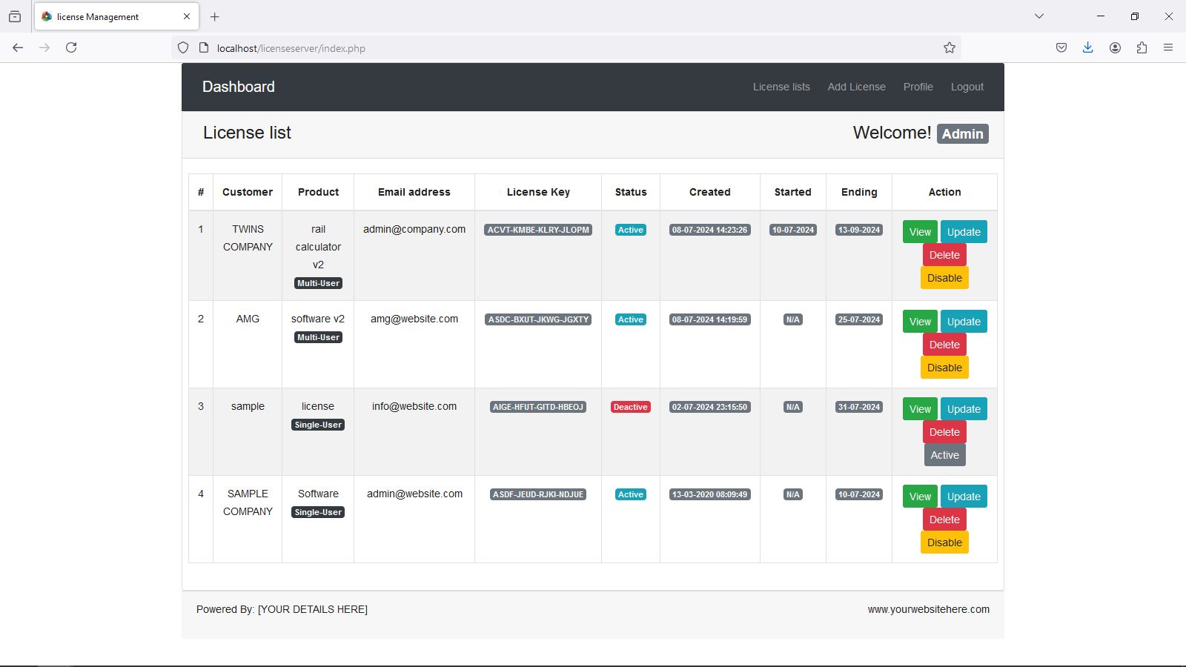Disable the TWINS COMPANY license
The image size is (1186, 667).
pos(944,278)
